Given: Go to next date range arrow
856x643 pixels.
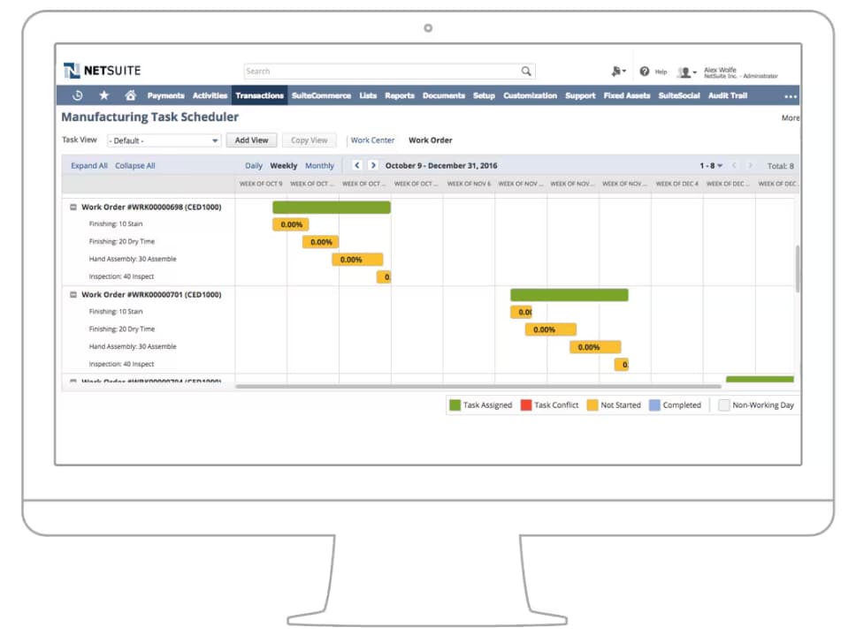Looking at the screenshot, I should (x=373, y=165).
